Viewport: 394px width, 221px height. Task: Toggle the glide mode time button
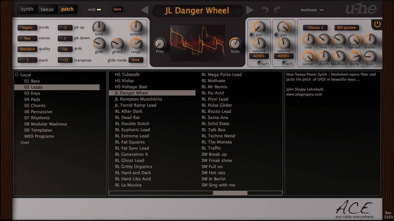pos(136,60)
